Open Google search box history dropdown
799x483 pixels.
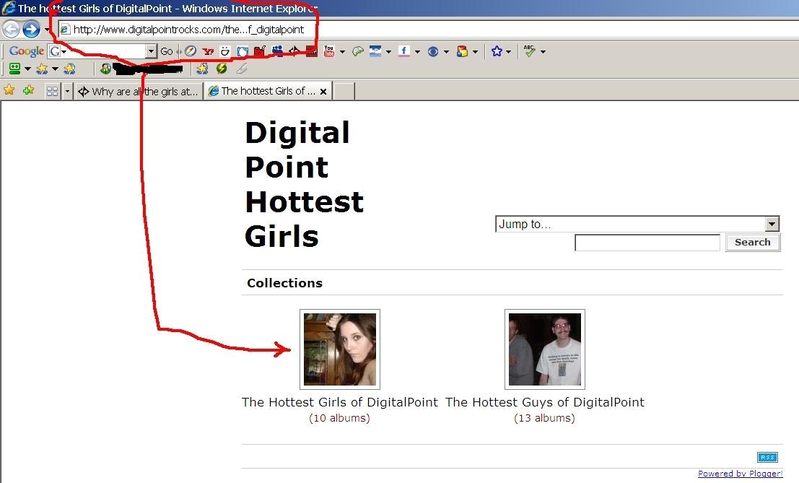coord(151,51)
